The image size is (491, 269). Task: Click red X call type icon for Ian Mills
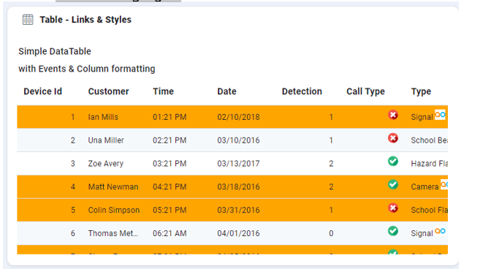[x=393, y=115]
